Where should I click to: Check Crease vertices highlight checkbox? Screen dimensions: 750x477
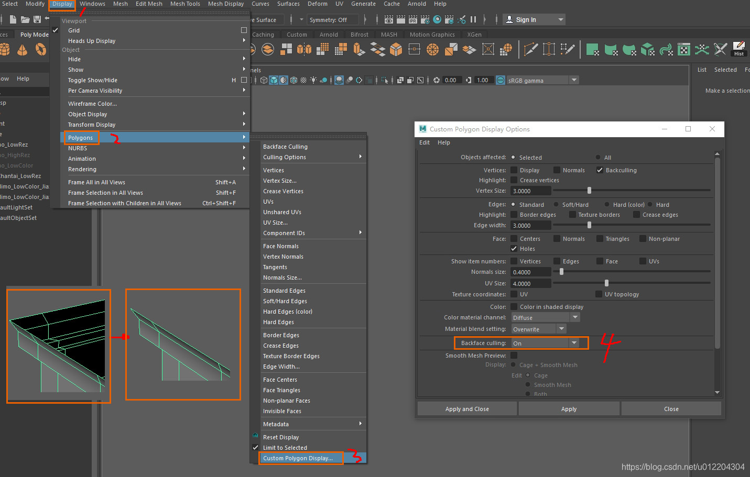[514, 180]
